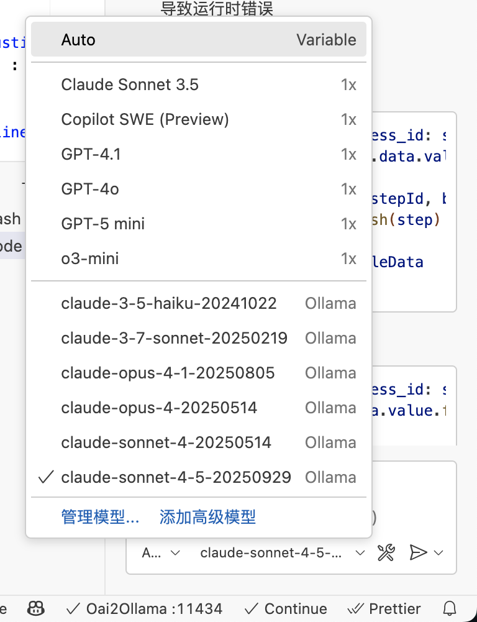477x622 pixels.
Task: Click the Continue status bar item
Action: pos(286,608)
